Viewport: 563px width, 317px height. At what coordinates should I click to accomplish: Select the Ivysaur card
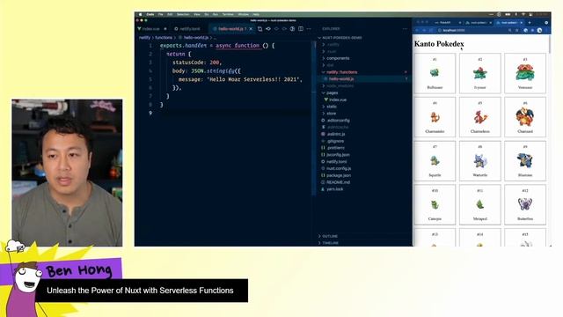(479, 73)
